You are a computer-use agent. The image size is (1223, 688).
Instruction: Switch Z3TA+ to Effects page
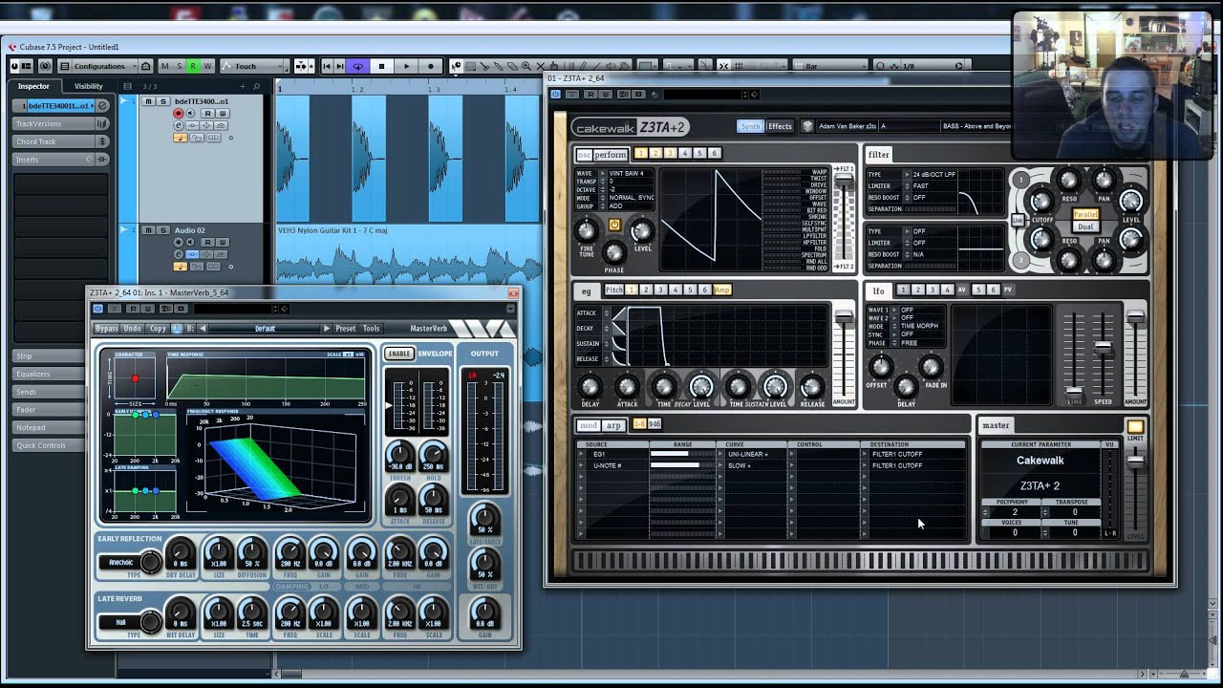tap(781, 126)
